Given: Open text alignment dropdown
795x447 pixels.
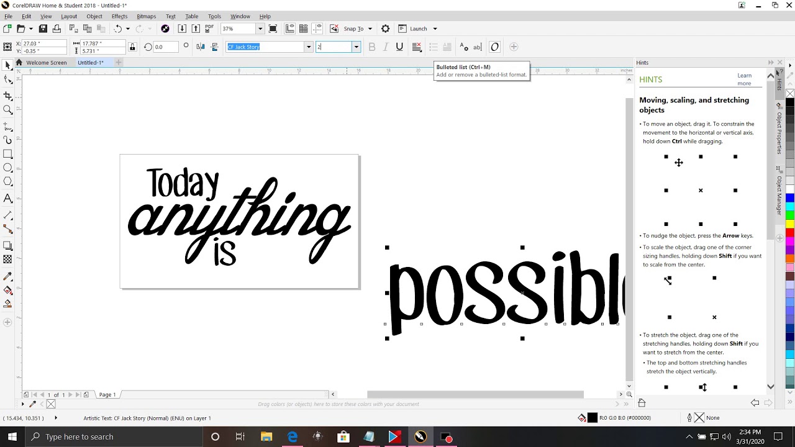Looking at the screenshot, I should [417, 47].
